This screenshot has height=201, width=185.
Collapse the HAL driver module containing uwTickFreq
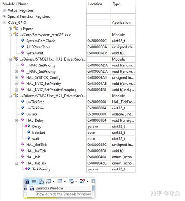click(x=10, y=96)
